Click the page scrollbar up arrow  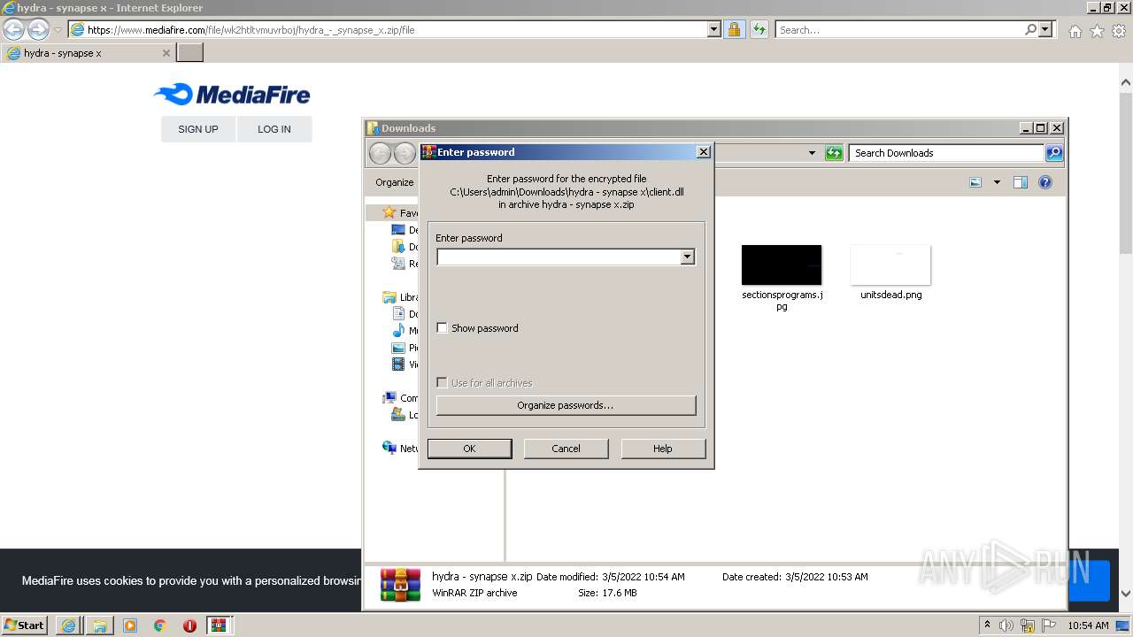[1125, 83]
